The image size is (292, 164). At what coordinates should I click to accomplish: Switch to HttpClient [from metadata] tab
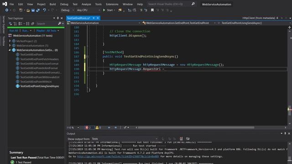click(x=259, y=18)
